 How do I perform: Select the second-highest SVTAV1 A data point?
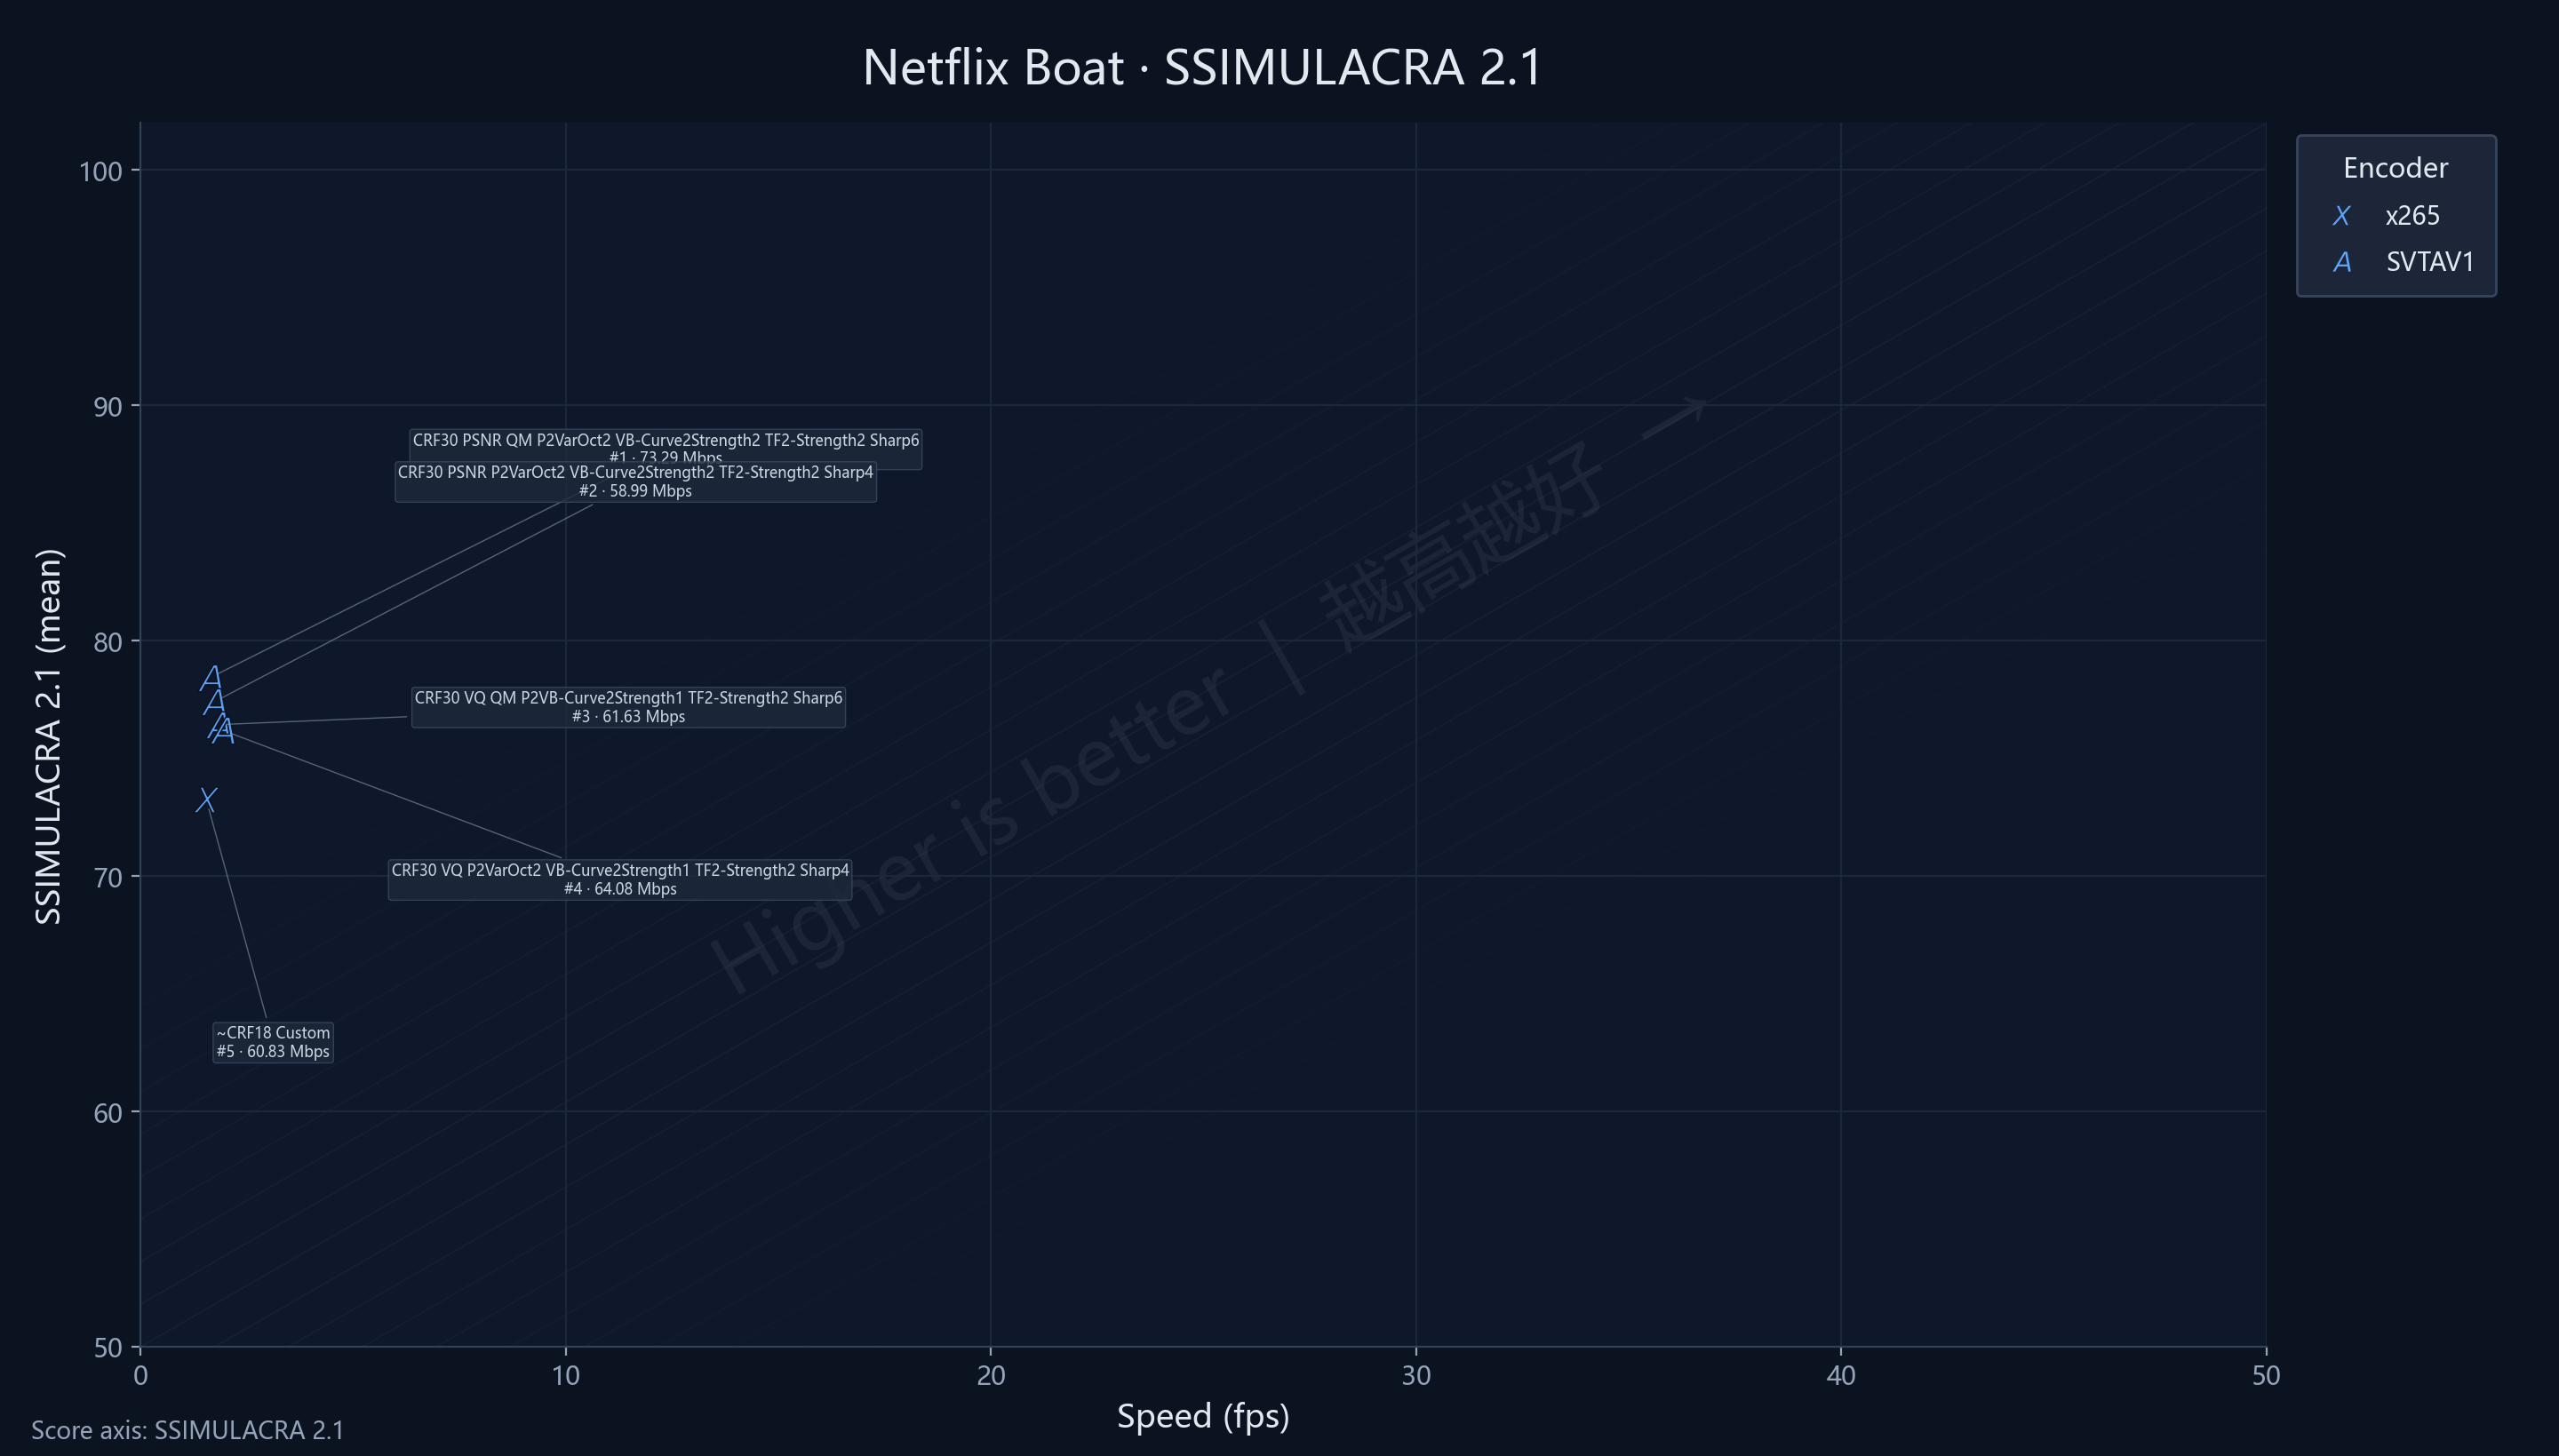214,702
